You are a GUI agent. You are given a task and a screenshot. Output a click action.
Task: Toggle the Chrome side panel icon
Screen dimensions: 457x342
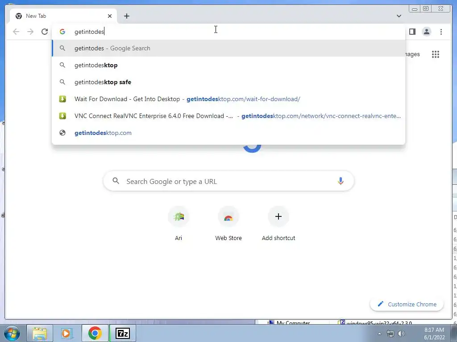click(412, 32)
